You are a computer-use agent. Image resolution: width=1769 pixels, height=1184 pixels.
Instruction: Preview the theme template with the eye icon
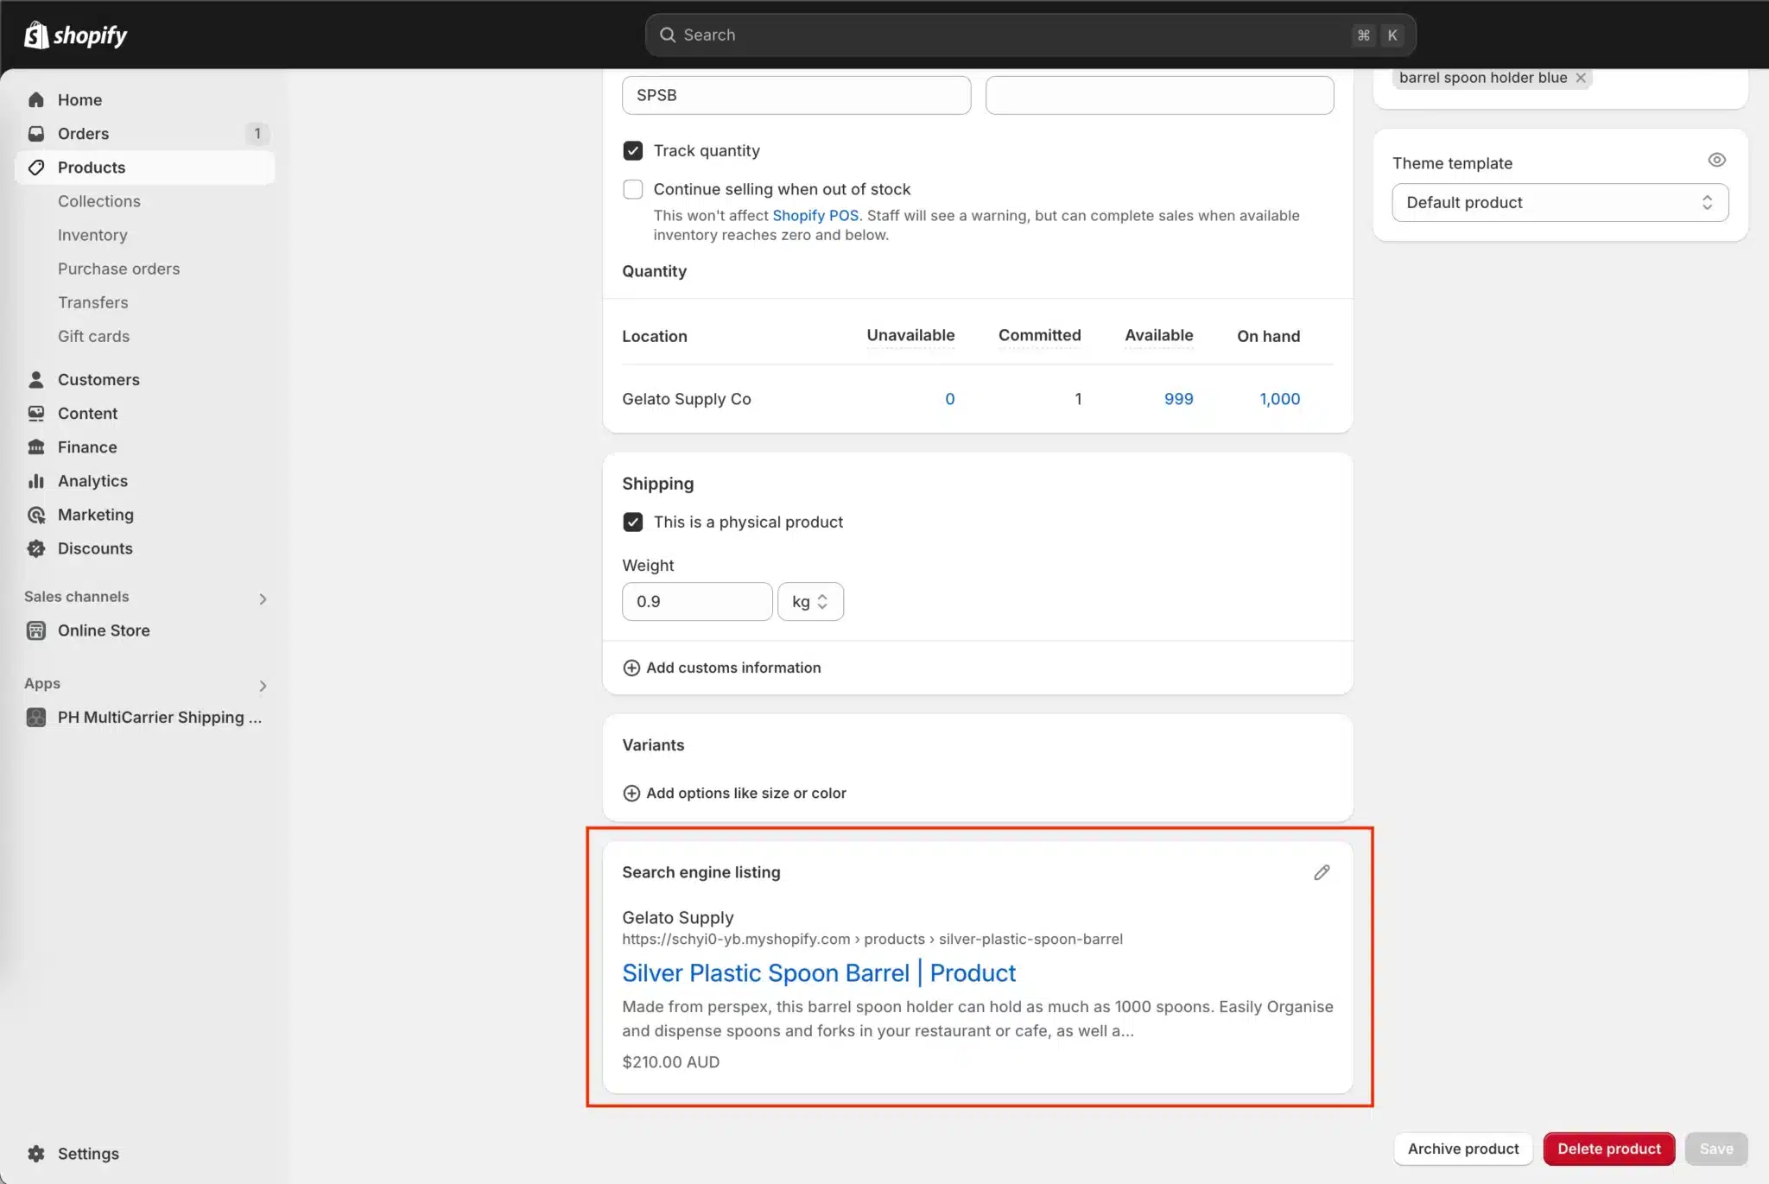tap(1715, 160)
